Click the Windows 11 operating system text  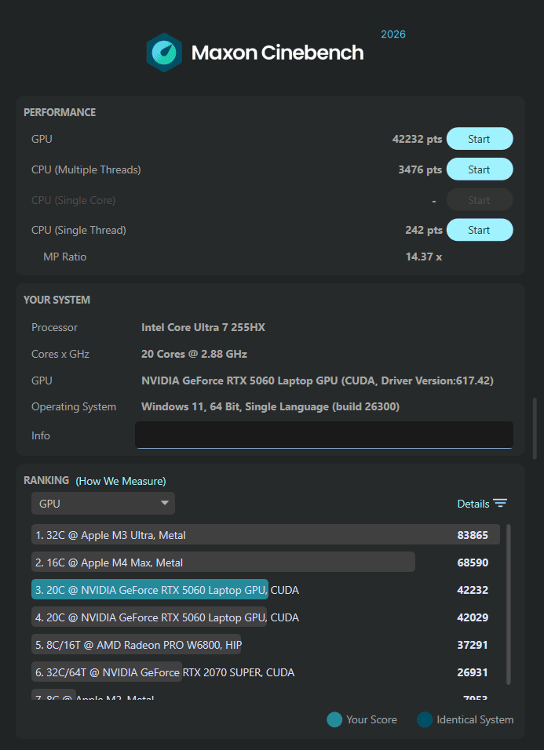(270, 407)
